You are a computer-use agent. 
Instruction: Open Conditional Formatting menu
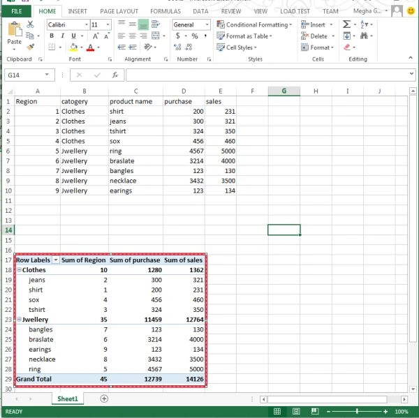(x=254, y=24)
